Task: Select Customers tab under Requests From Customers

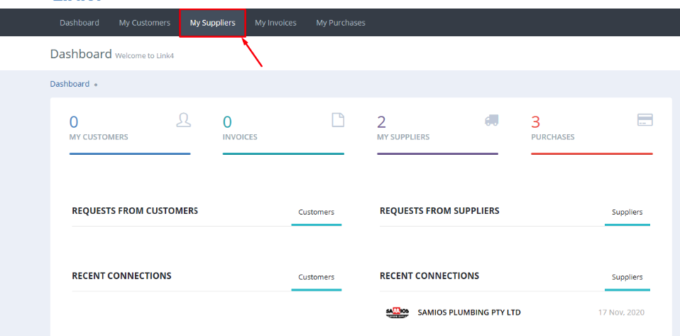Action: click(316, 212)
